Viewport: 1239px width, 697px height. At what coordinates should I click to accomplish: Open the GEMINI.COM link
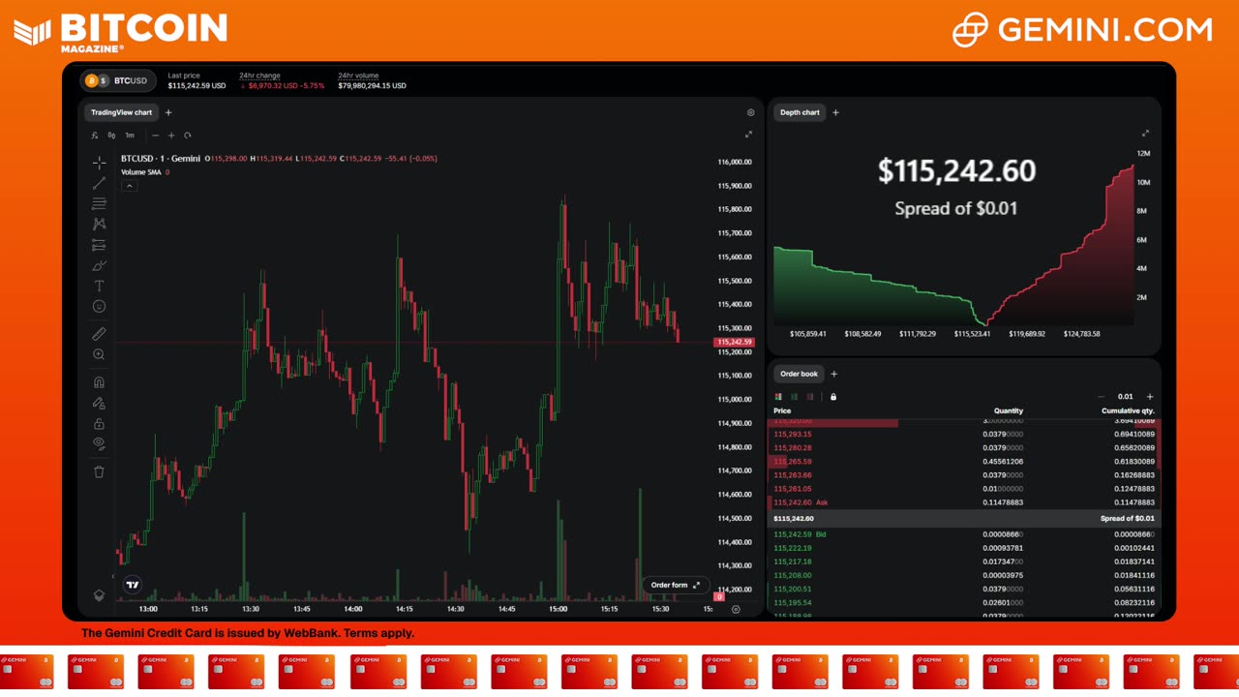pyautogui.click(x=1082, y=30)
